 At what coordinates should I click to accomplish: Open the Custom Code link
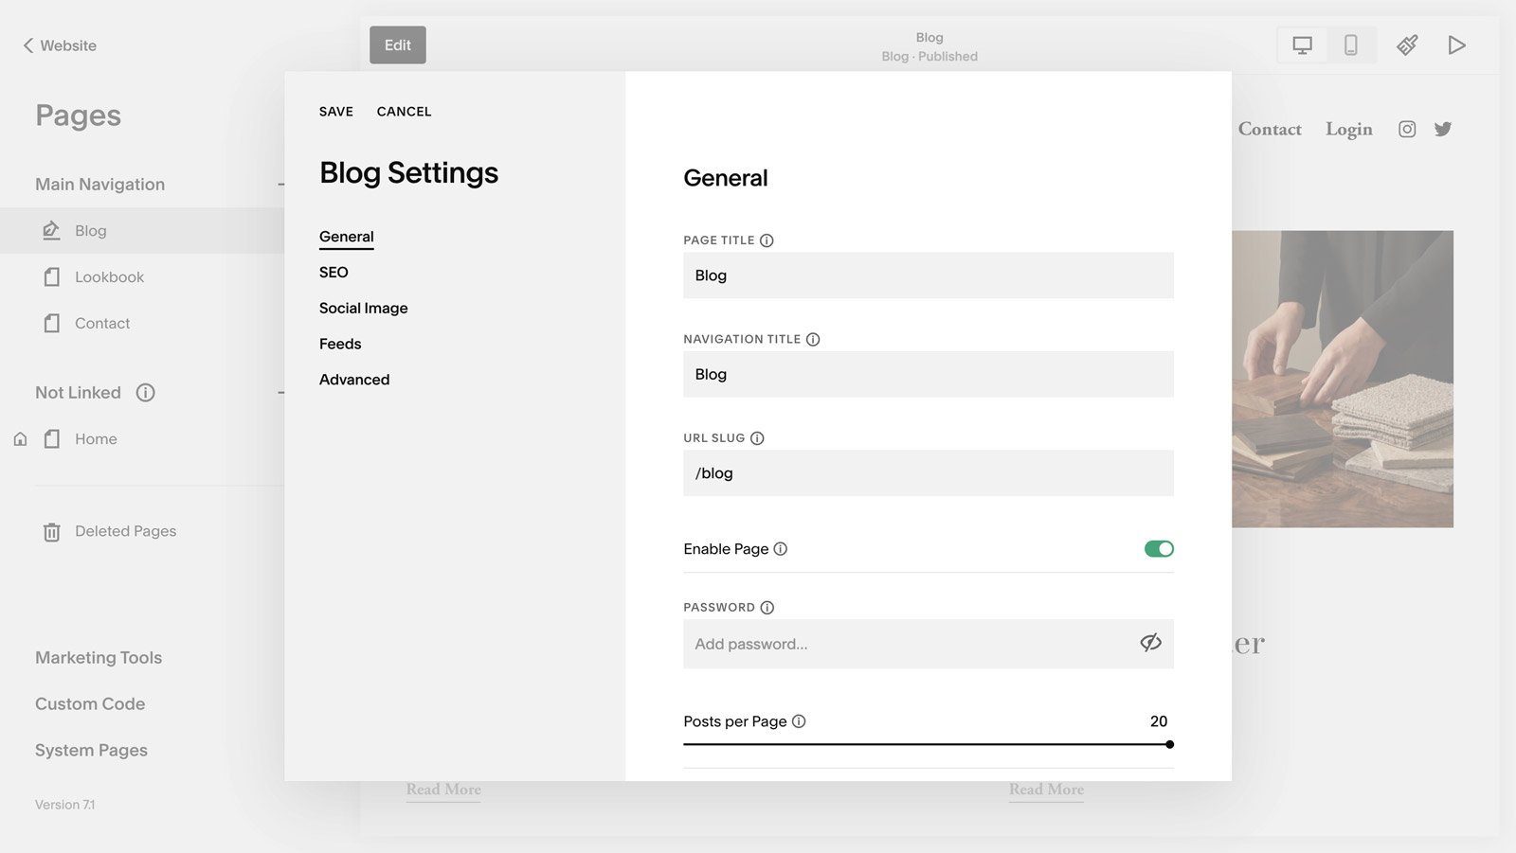[x=90, y=704]
